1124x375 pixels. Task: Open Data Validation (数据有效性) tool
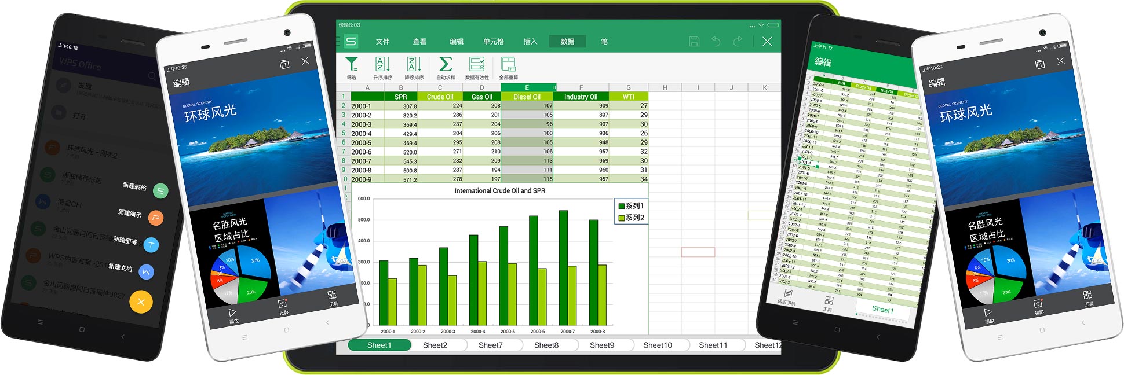click(x=477, y=64)
